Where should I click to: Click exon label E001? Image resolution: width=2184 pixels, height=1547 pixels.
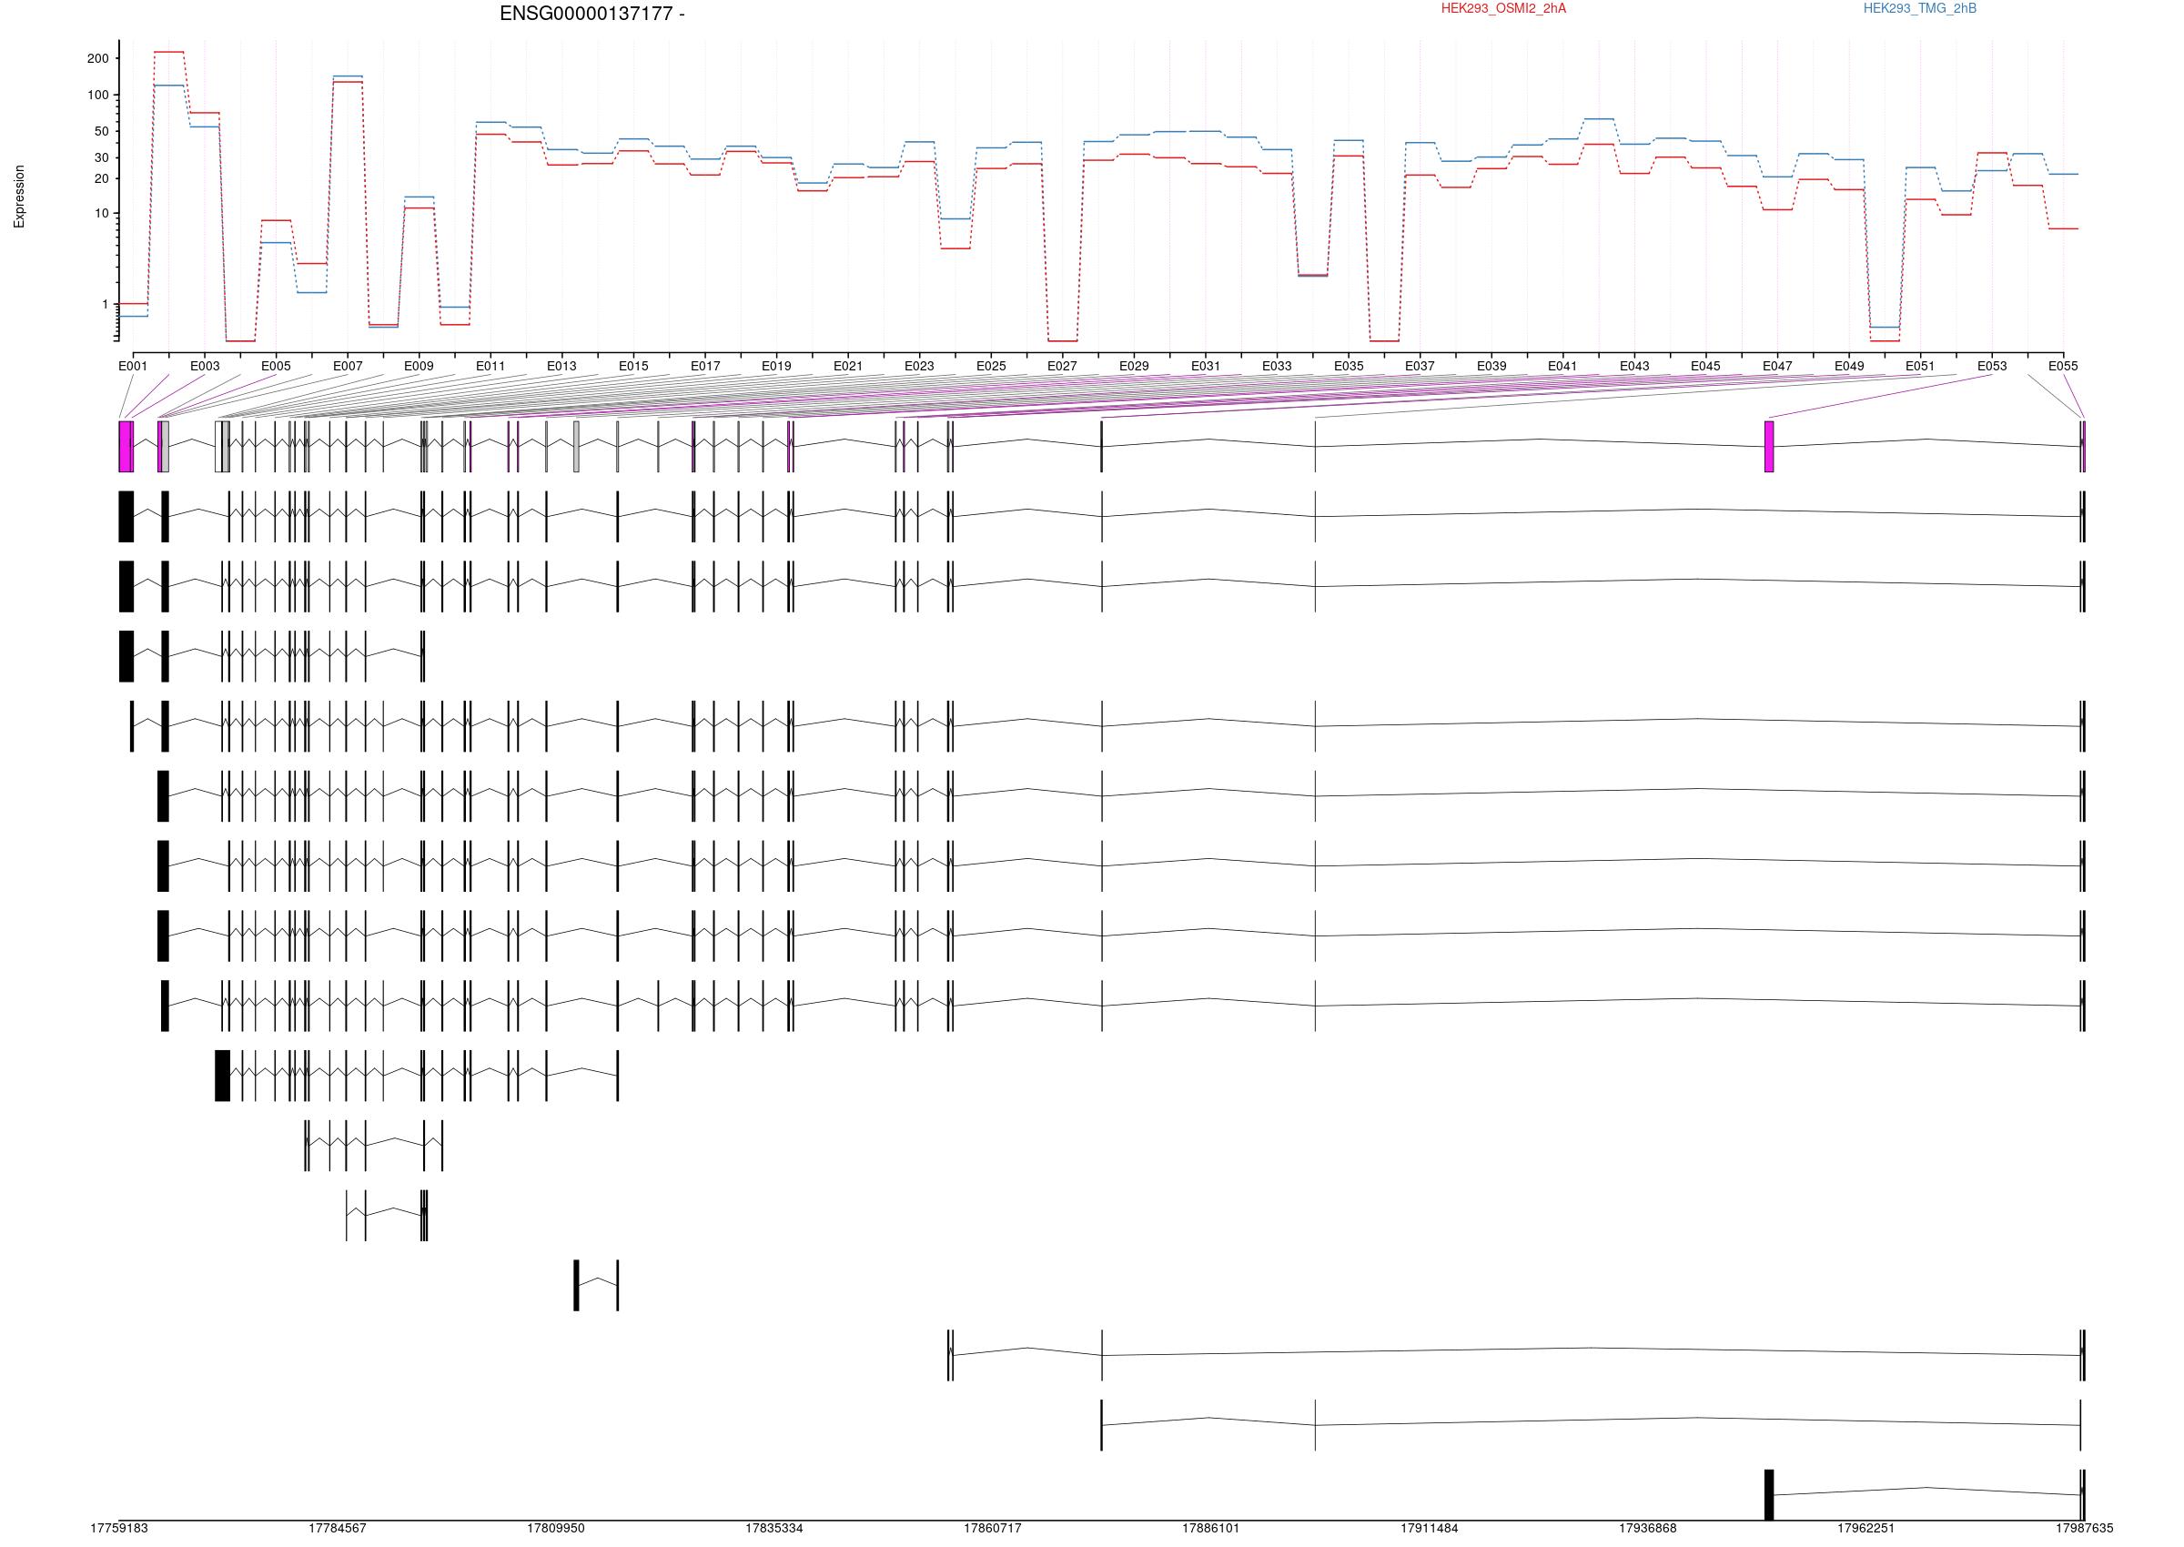click(x=134, y=366)
